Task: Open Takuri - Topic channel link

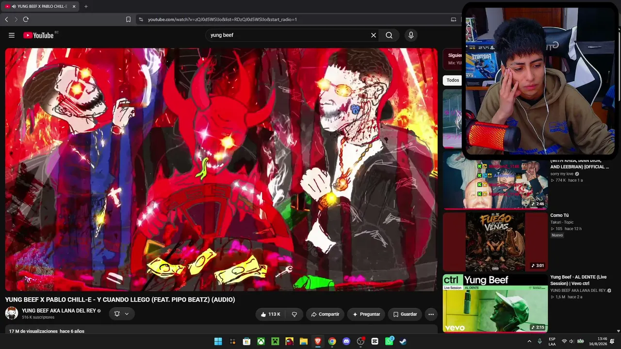Action: (x=562, y=222)
